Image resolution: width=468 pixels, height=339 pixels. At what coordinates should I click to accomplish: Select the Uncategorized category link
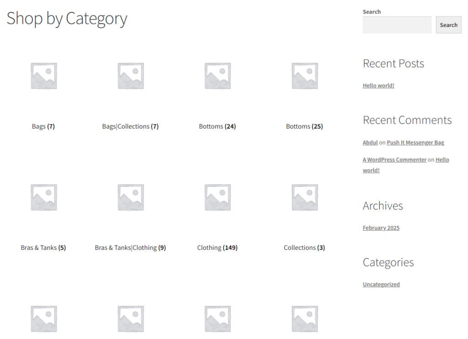[x=381, y=285]
